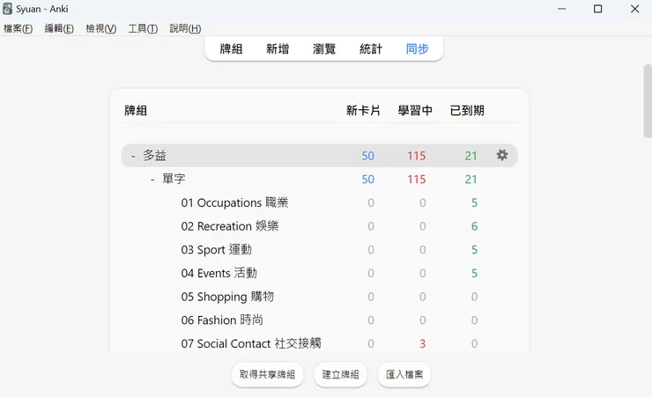Image resolution: width=652 pixels, height=397 pixels.
Task: Click learning count 3 for Social Contact
Action: (x=422, y=344)
